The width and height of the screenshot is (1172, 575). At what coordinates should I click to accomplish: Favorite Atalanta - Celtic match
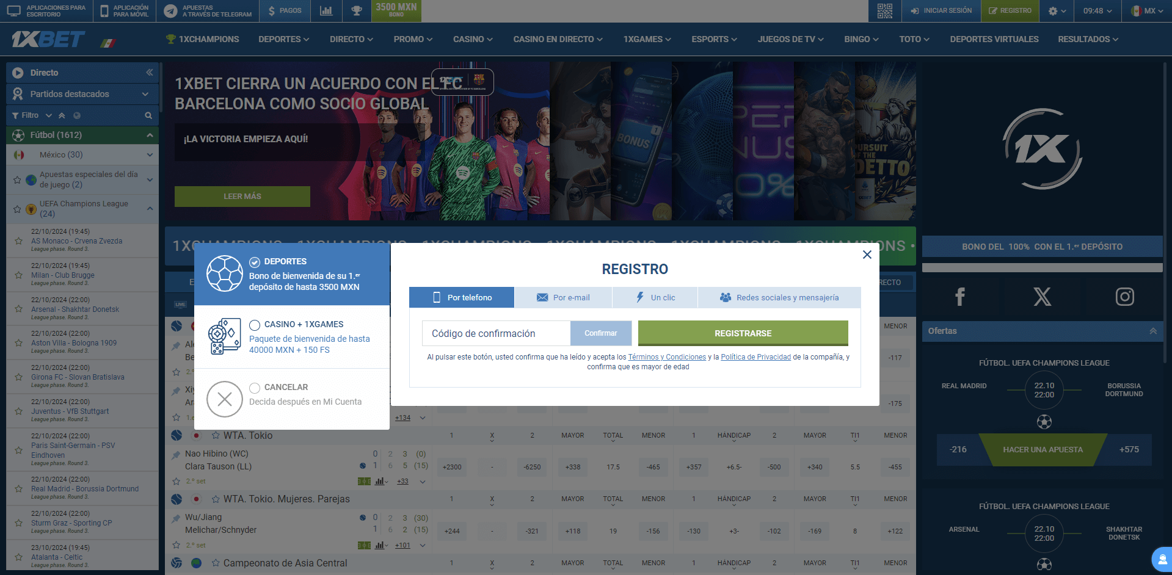tap(19, 557)
